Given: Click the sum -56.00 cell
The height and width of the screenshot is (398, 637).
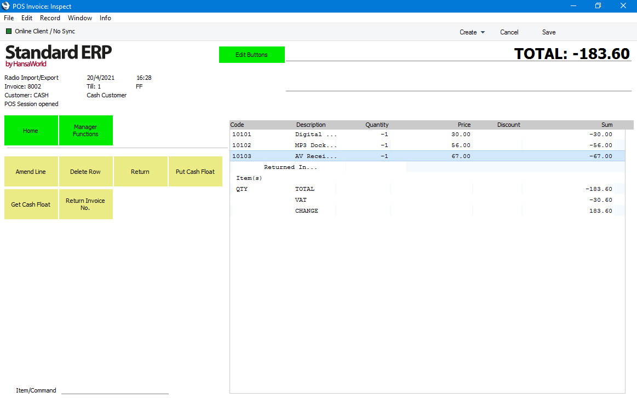Looking at the screenshot, I should tap(601, 145).
